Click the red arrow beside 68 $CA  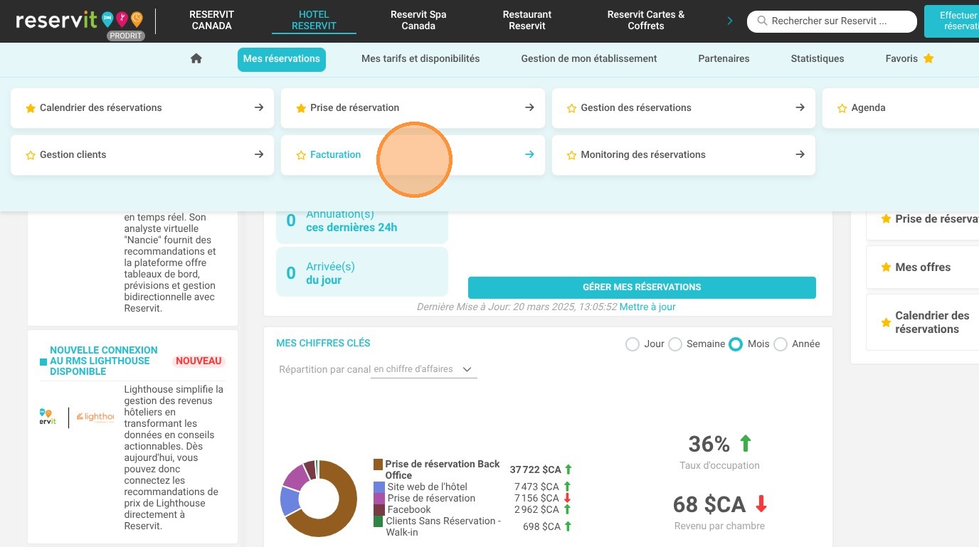coord(761,504)
